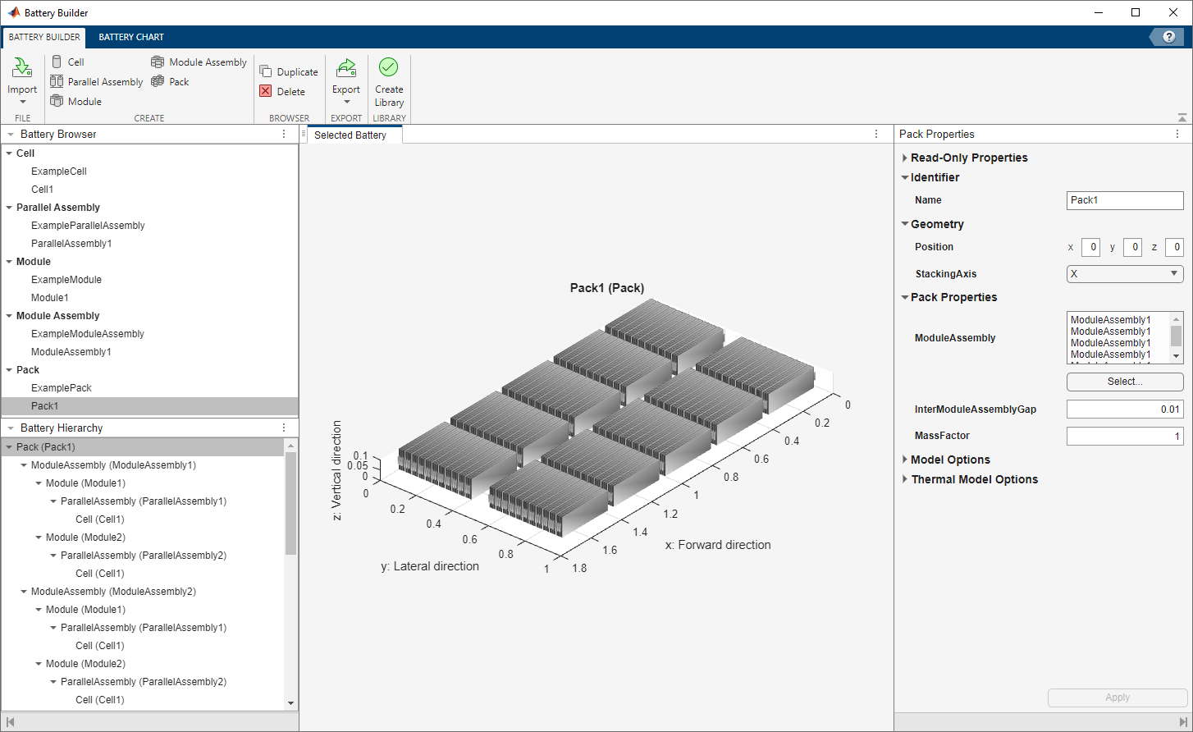Create a new Pack
Image resolution: width=1193 pixels, height=732 pixels.
pyautogui.click(x=170, y=82)
